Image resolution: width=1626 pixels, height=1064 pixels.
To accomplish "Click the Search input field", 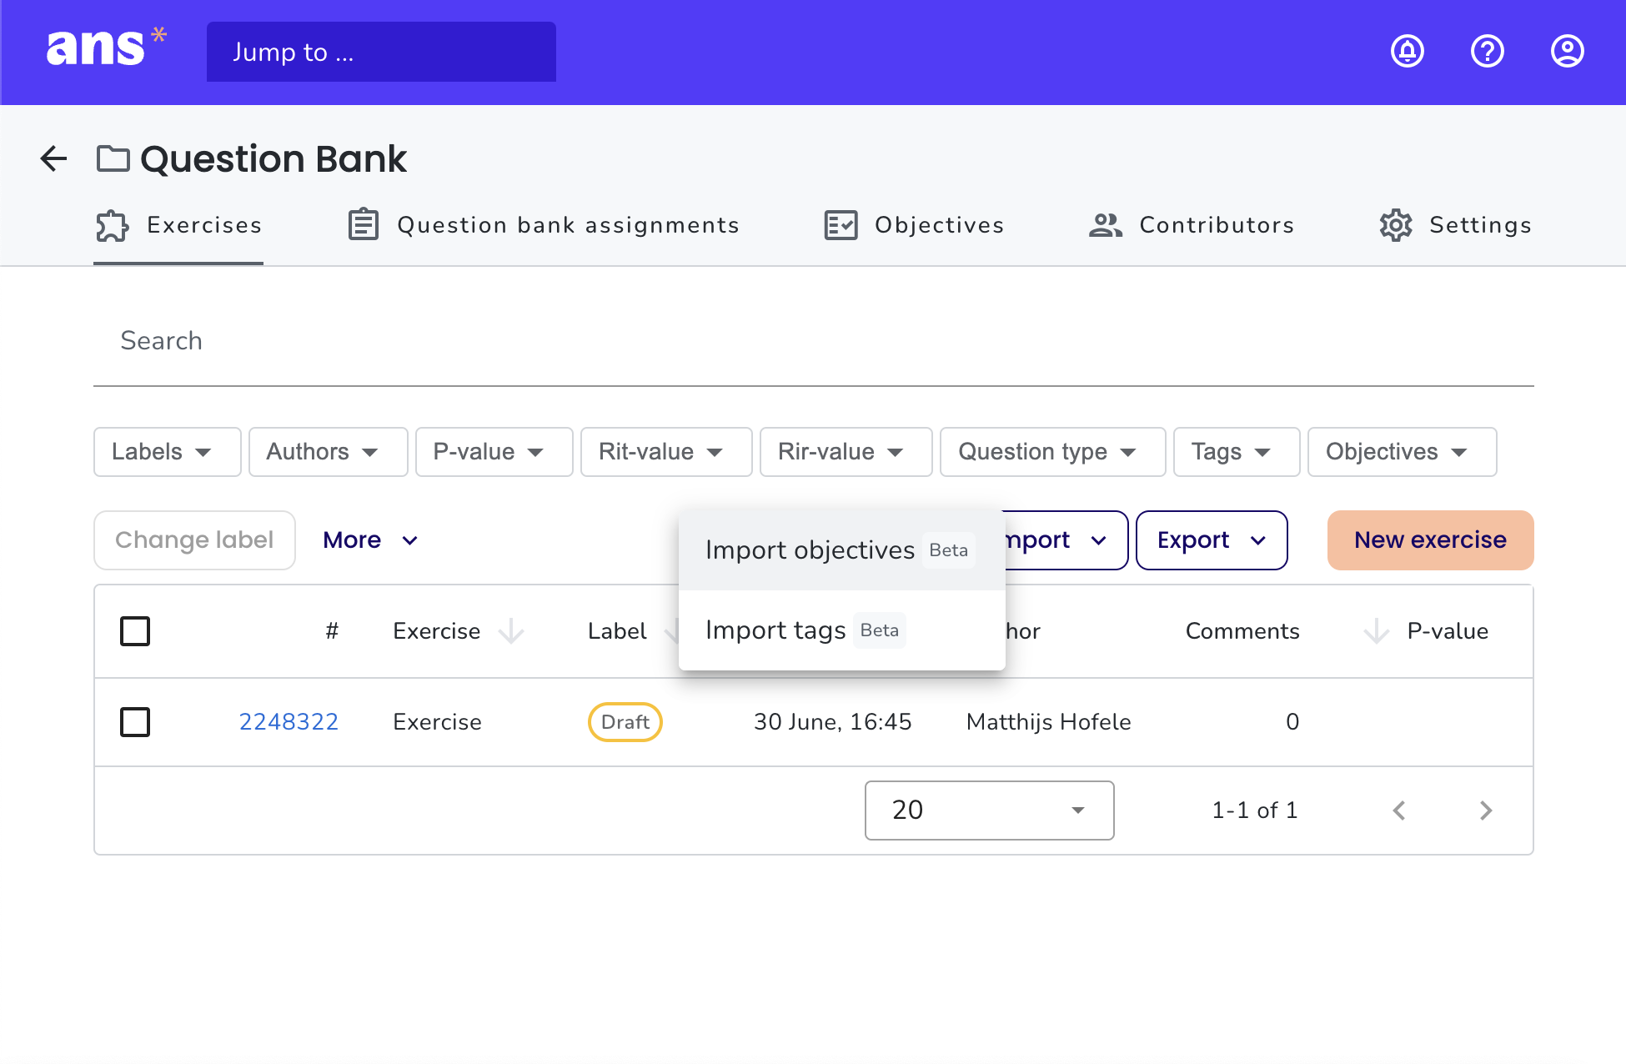I will [814, 341].
